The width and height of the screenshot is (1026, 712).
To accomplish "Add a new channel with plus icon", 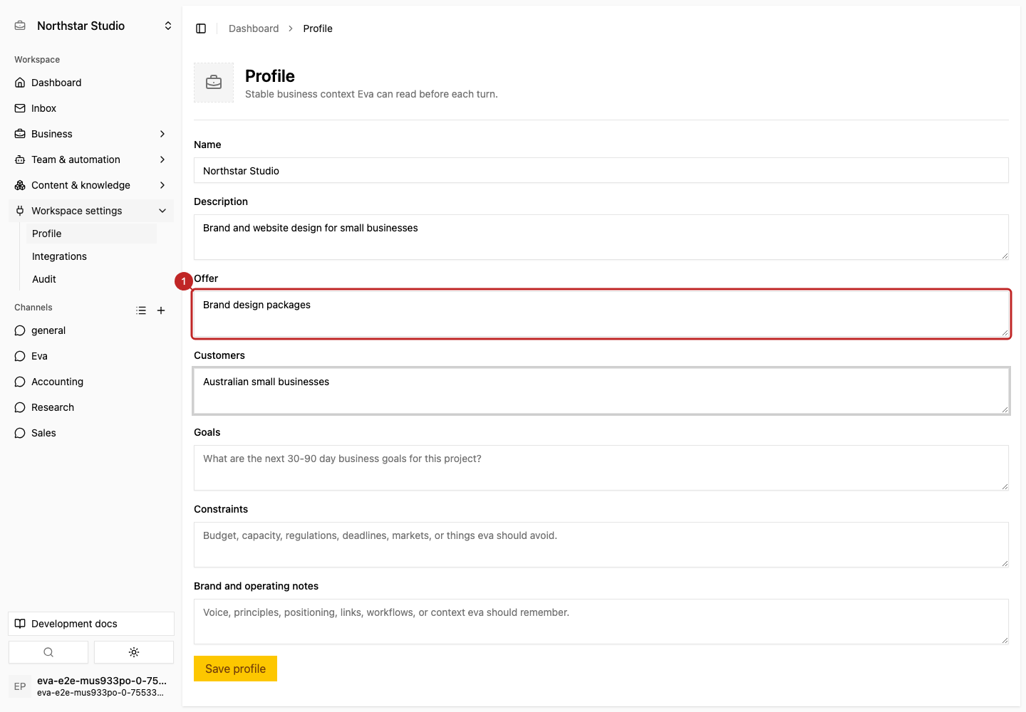I will pyautogui.click(x=161, y=310).
